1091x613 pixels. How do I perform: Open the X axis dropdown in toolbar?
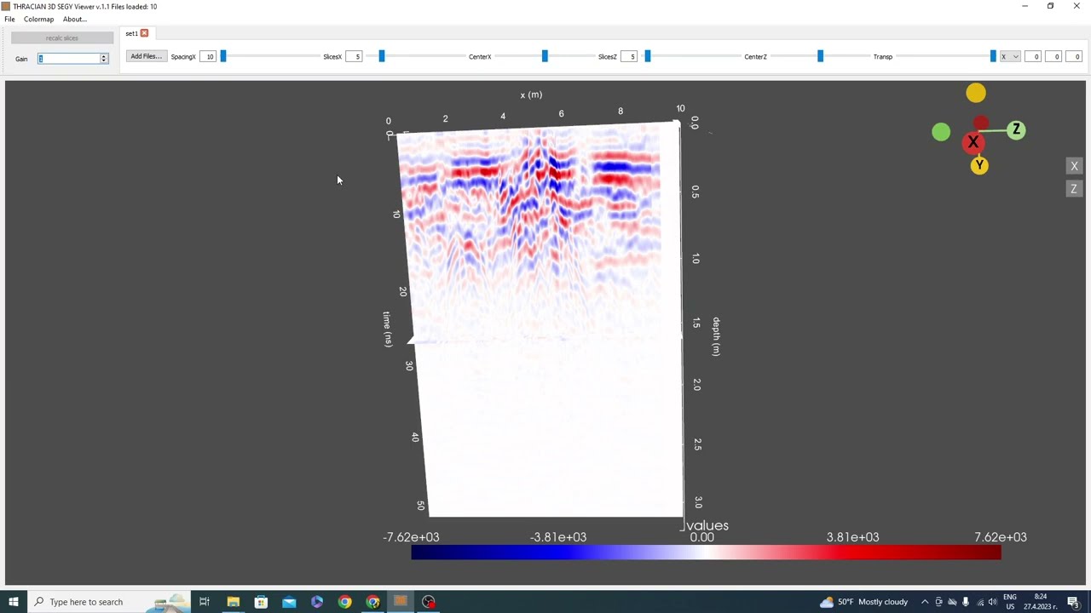tap(1010, 57)
